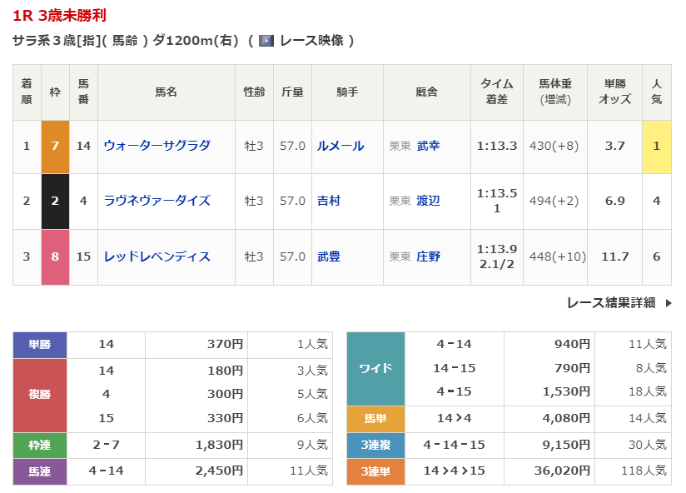
Task: Open horse レッドレベンディス profile
Action: click(x=157, y=256)
